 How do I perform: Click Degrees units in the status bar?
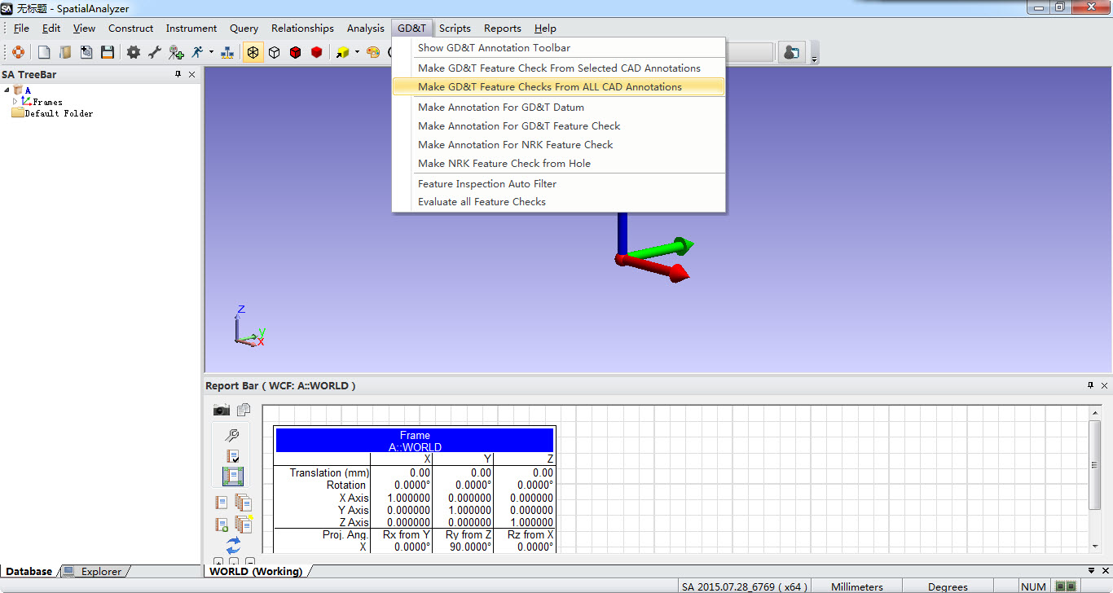(948, 586)
